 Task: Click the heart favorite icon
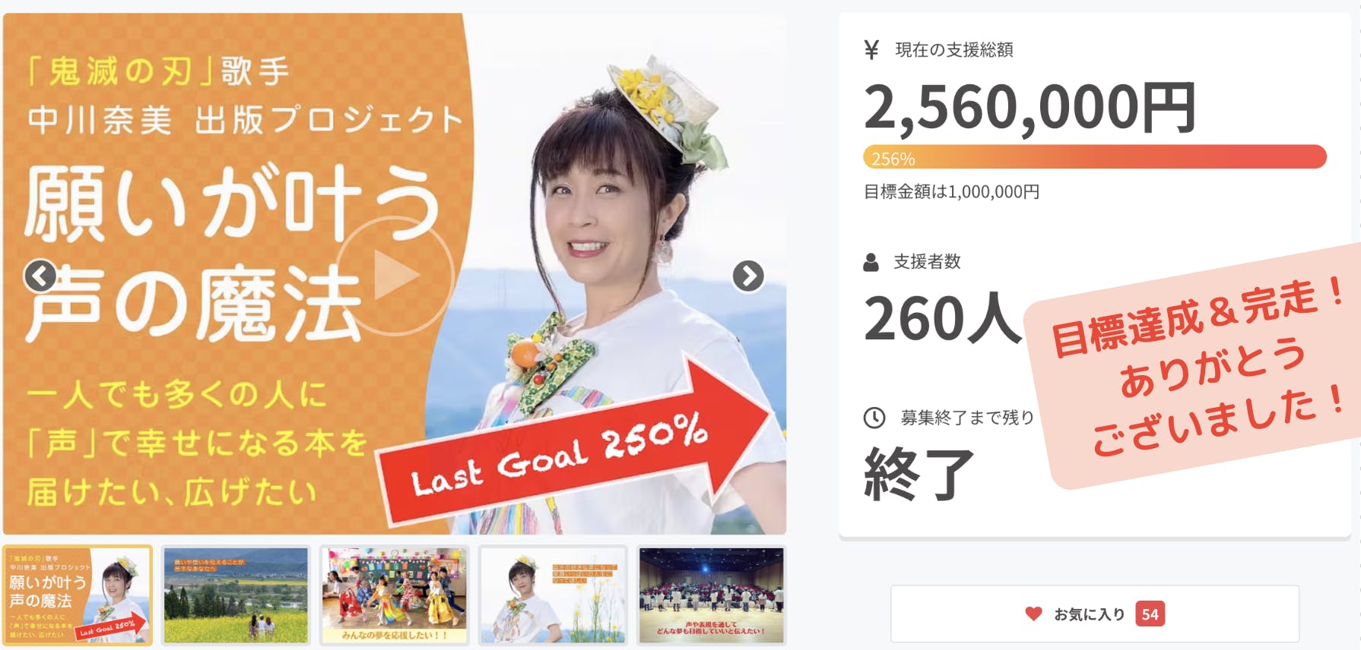(x=1033, y=614)
